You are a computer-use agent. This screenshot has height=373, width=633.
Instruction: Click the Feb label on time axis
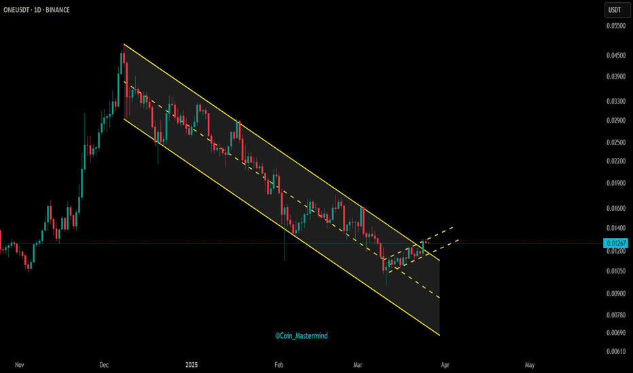click(x=278, y=365)
